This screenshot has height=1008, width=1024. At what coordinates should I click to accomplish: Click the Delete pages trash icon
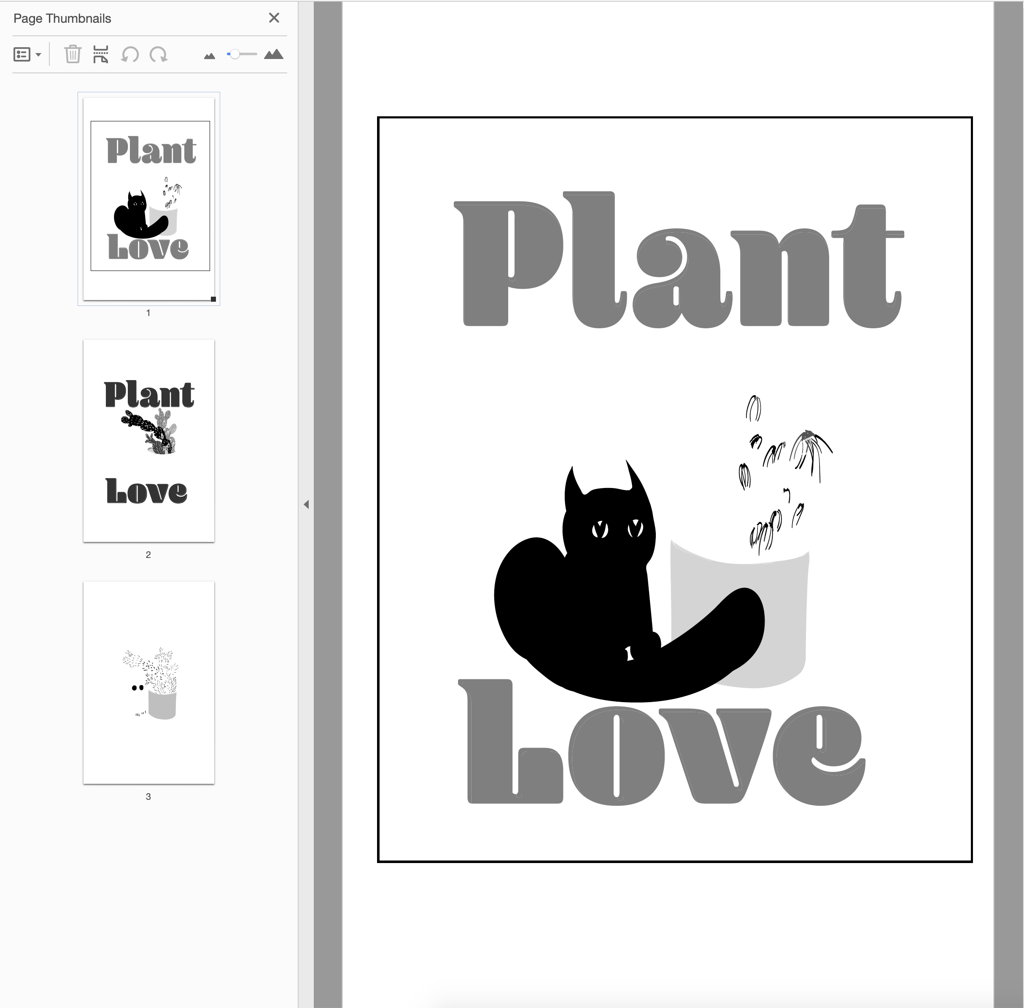point(73,54)
